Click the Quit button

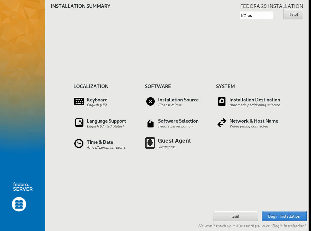(235, 216)
